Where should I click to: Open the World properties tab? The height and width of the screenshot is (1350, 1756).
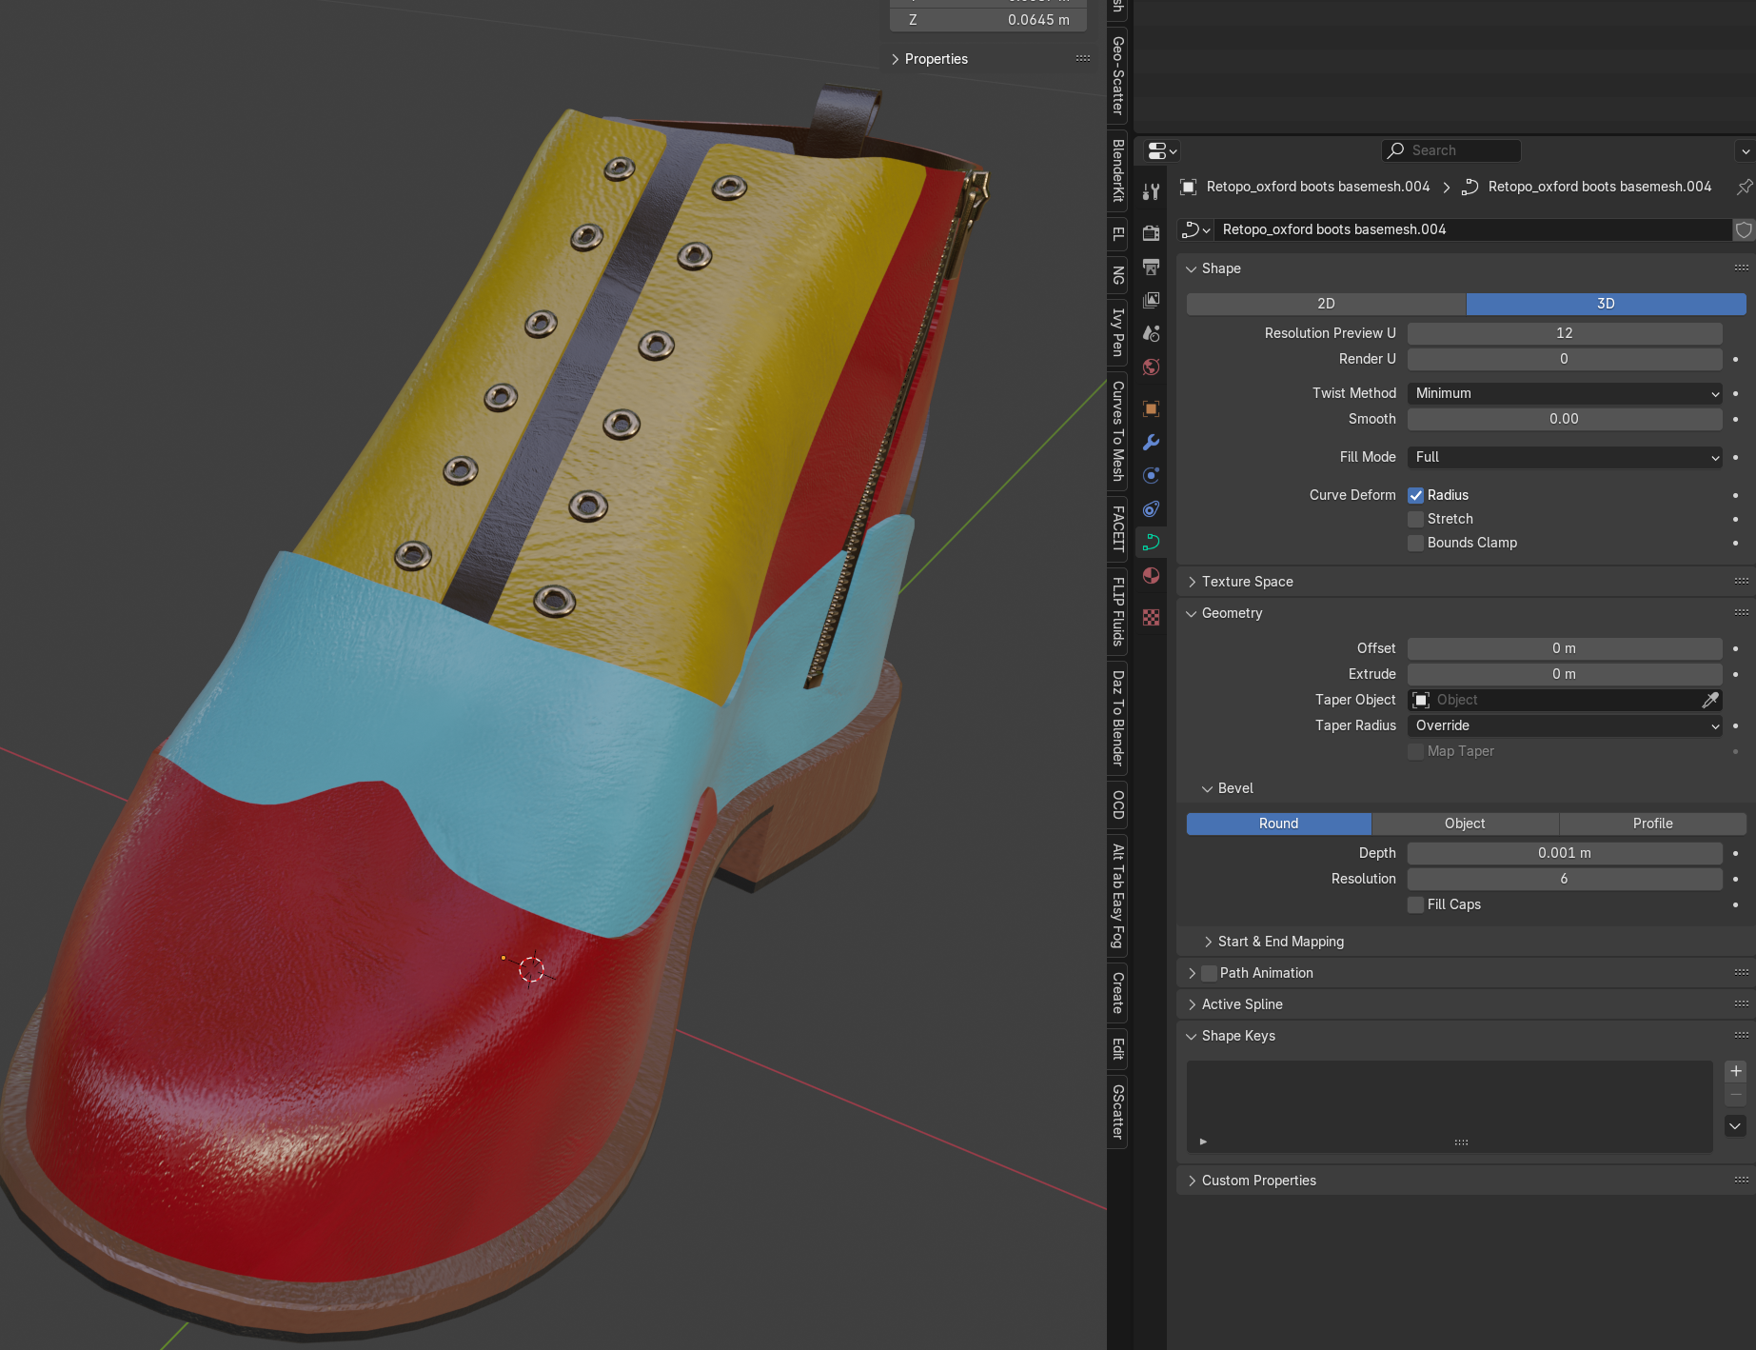tap(1151, 367)
